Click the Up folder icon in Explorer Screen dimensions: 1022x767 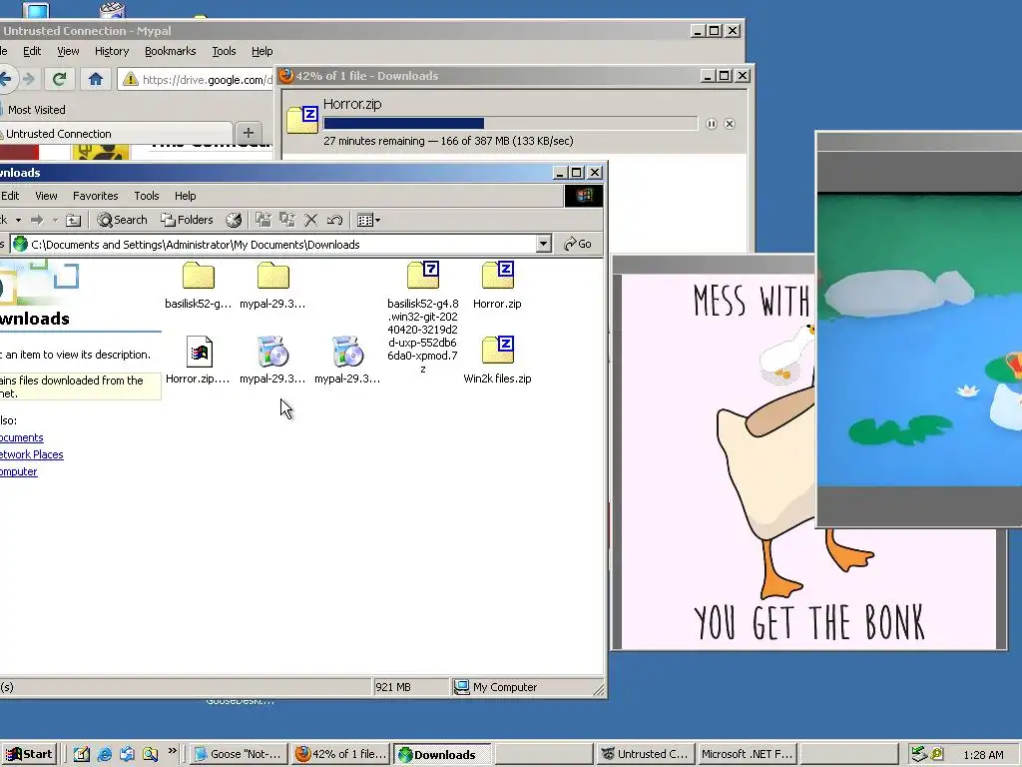[x=74, y=220]
